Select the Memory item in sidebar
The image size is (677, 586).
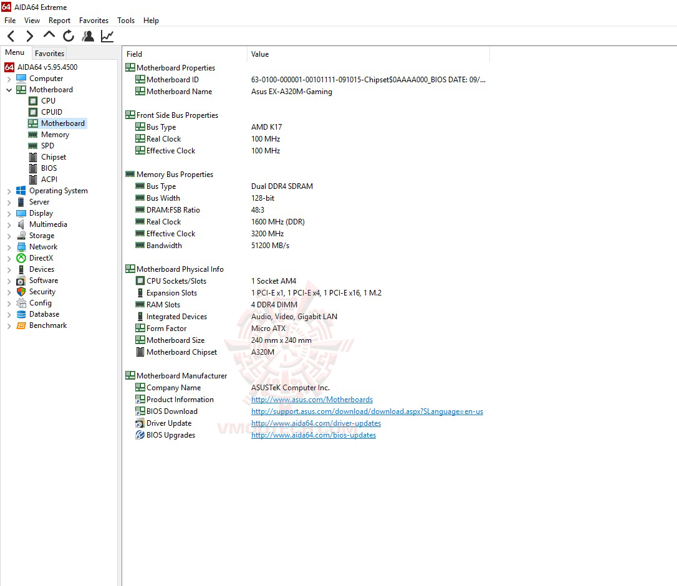[55, 134]
